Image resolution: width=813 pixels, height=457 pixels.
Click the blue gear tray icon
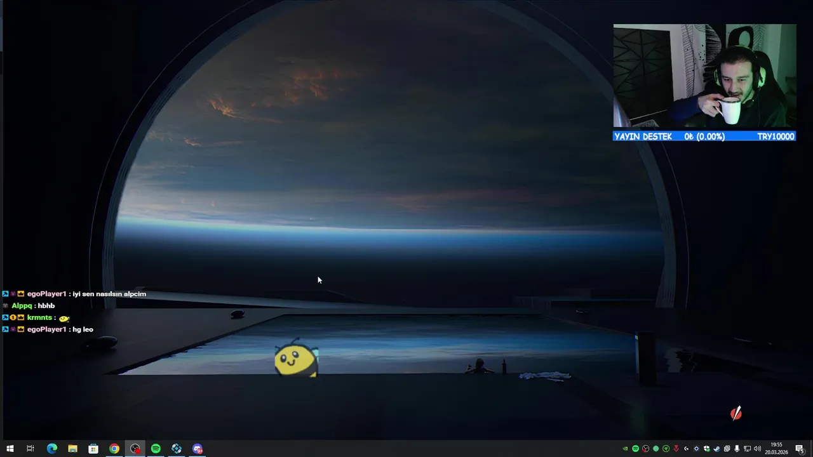click(696, 449)
